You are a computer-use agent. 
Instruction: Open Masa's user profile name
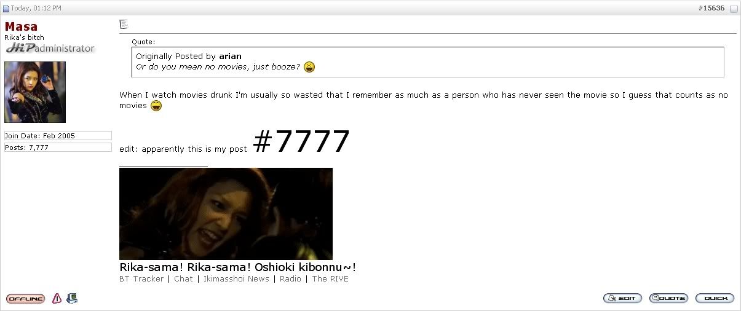[x=21, y=26]
